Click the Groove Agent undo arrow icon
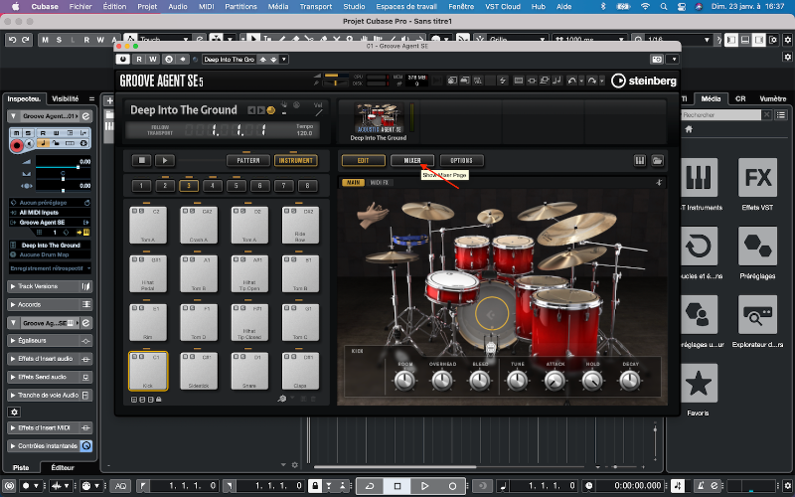 pyautogui.click(x=572, y=81)
